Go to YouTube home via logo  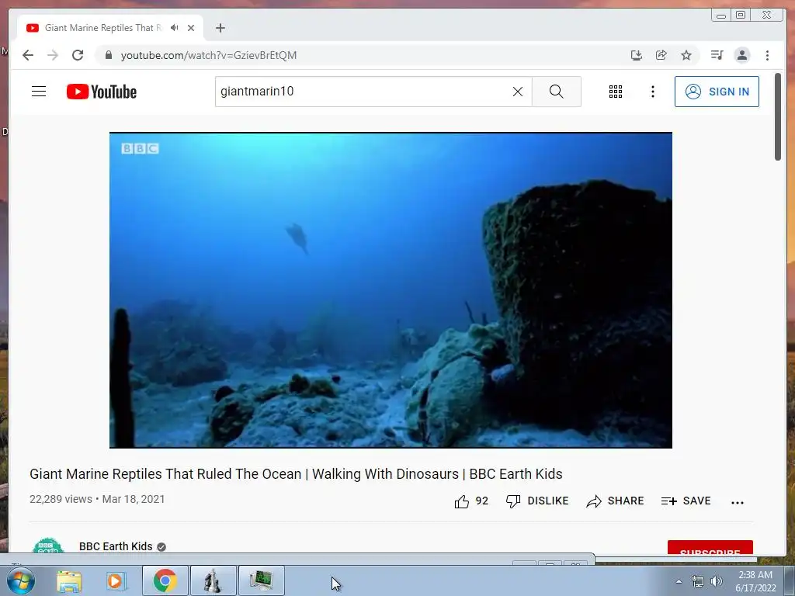click(102, 92)
